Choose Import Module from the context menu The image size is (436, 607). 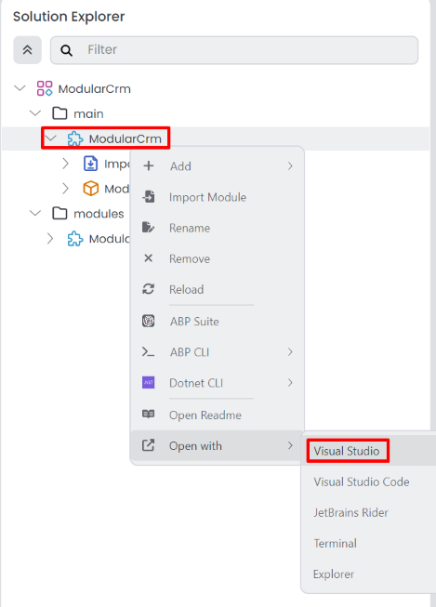218,197
